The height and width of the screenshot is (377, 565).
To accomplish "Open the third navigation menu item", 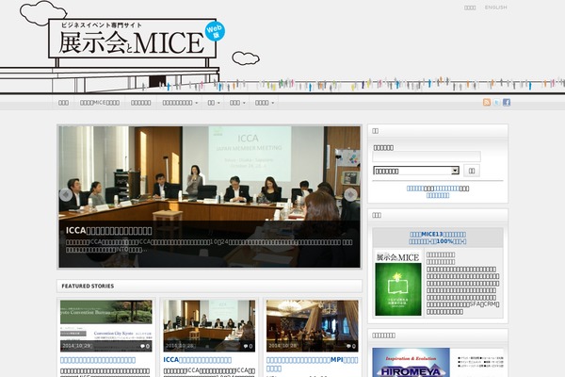I will point(141,103).
